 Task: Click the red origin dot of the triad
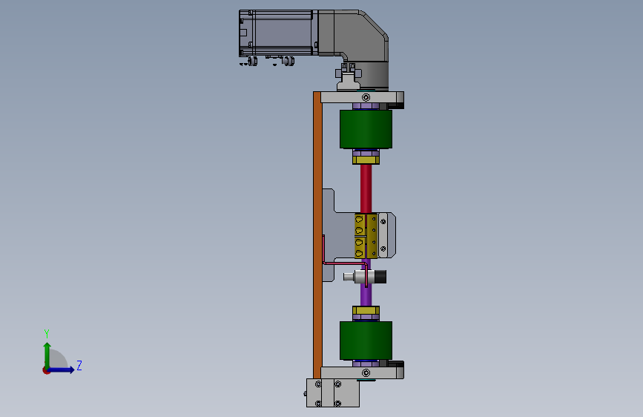(46, 370)
